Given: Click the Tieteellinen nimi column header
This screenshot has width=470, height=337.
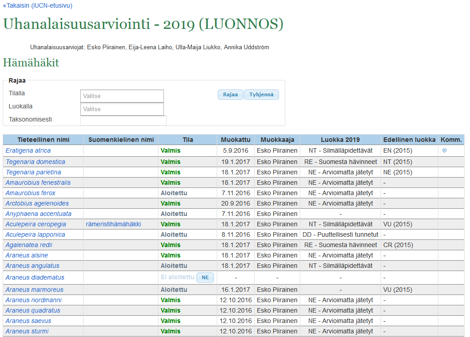Looking at the screenshot, I should tap(43, 140).
